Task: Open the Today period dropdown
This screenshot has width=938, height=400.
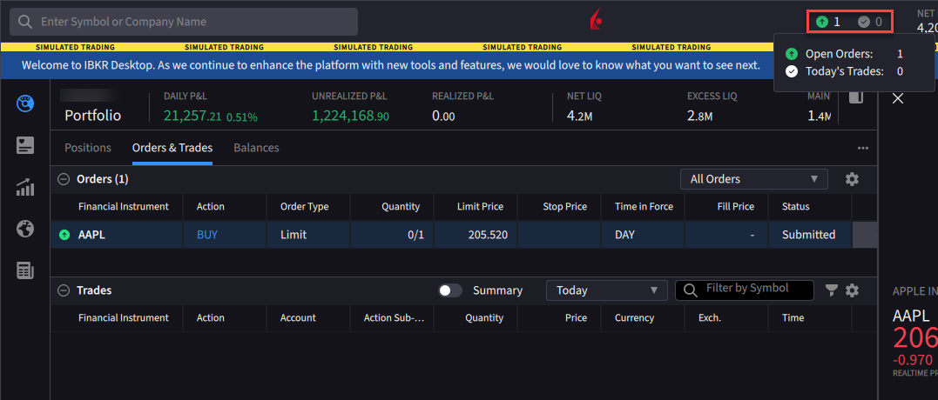Action: [606, 290]
